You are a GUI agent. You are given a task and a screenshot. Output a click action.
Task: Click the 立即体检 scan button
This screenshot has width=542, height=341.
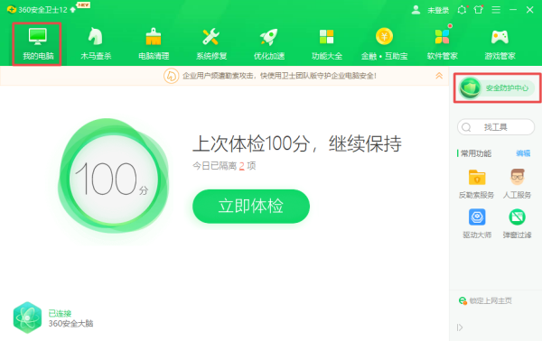pos(251,206)
